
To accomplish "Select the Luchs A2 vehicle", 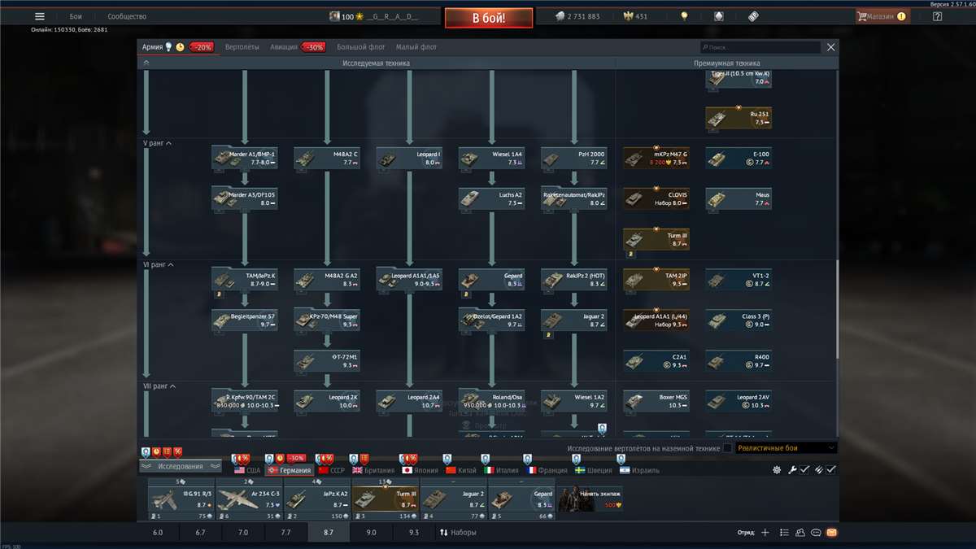I will [491, 198].
